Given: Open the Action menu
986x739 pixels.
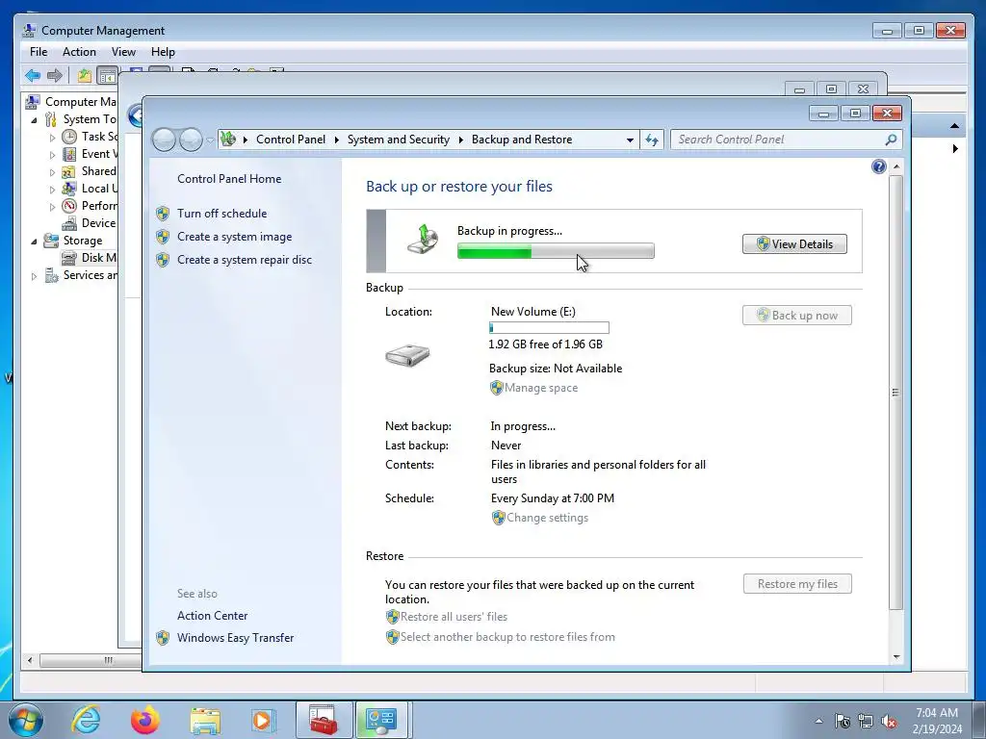Looking at the screenshot, I should tap(79, 52).
